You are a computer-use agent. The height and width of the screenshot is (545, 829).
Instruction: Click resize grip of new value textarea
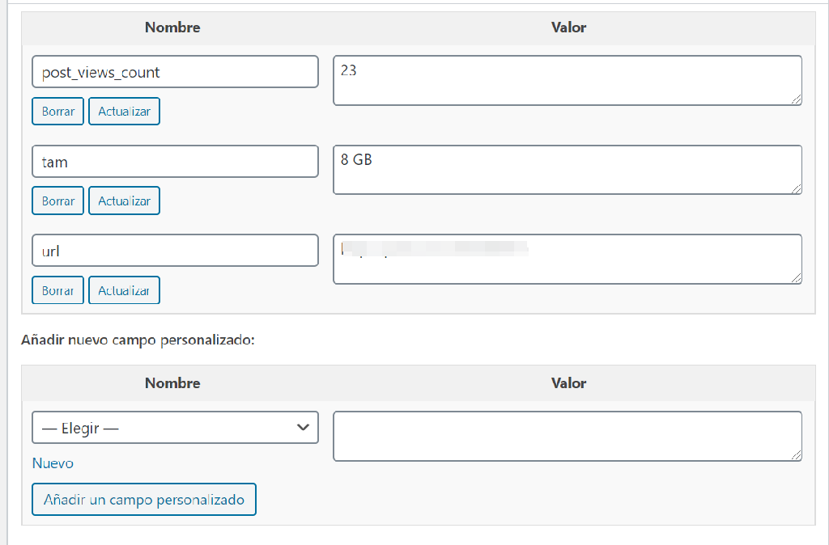pos(797,455)
